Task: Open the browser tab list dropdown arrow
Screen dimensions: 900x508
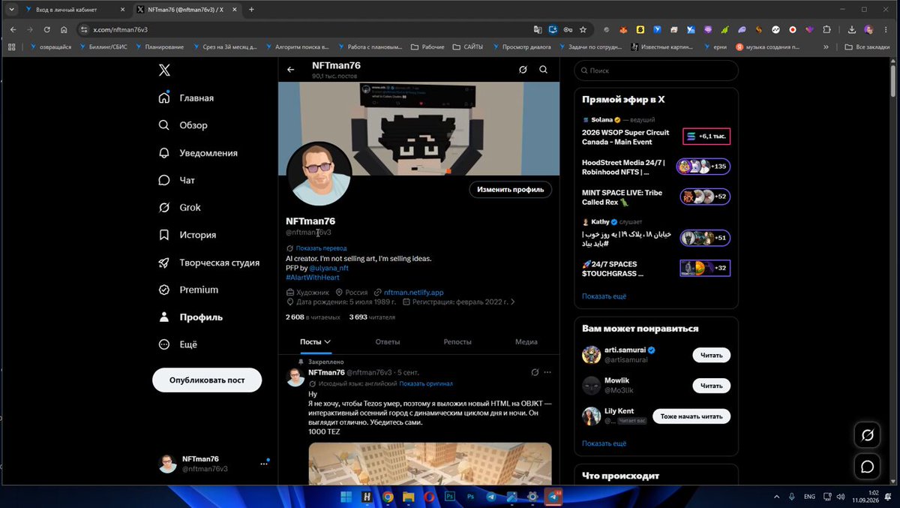Action: point(11,10)
